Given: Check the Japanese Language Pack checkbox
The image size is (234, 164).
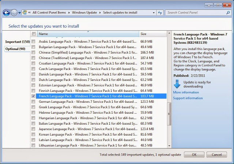Looking at the screenshot, I should tap(33, 129).
